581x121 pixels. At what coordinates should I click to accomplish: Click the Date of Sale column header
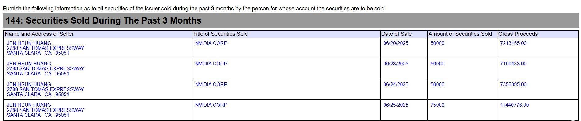(397, 34)
